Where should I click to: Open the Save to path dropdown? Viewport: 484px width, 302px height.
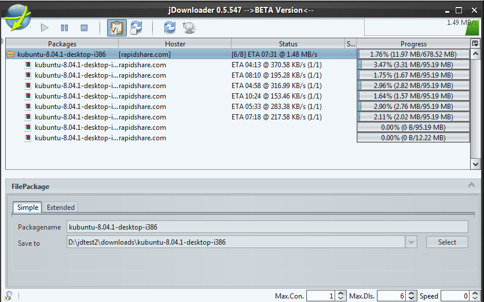(411, 242)
